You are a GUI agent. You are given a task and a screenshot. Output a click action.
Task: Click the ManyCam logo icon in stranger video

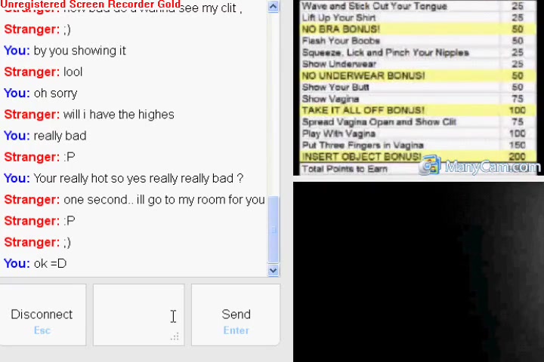[x=429, y=165]
